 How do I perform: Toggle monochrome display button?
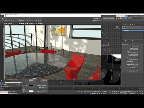[x=25, y=23]
